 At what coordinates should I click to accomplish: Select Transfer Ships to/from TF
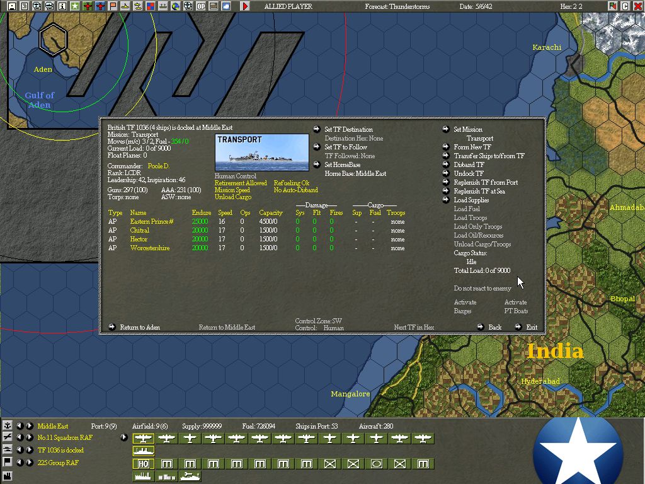(489, 156)
